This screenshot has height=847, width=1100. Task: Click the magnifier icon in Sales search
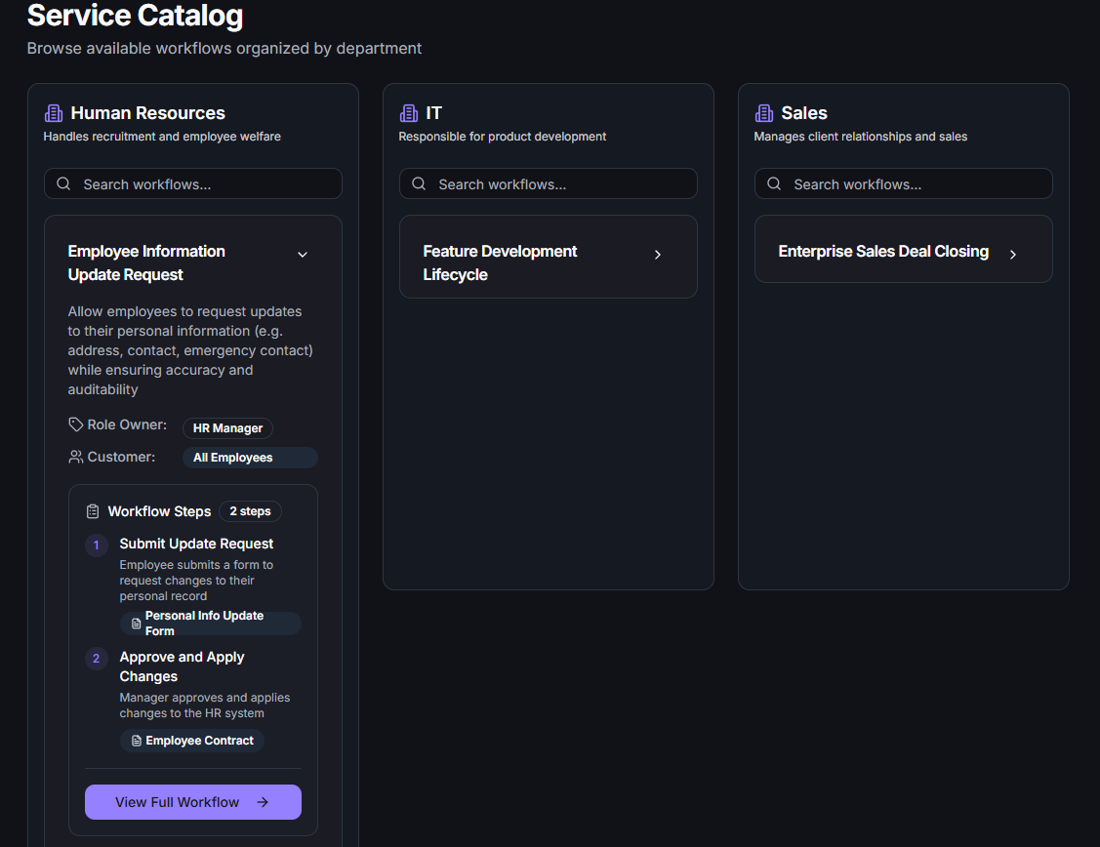click(x=774, y=183)
